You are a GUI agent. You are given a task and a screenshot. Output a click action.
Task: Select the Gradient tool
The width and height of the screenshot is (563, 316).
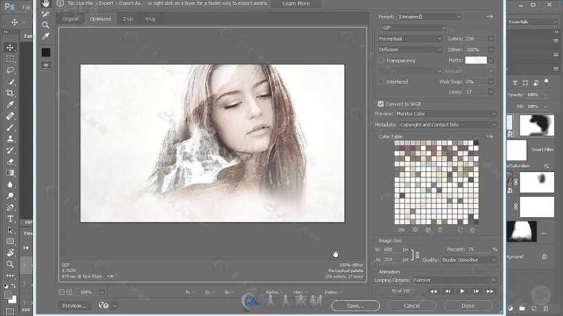coord(10,173)
